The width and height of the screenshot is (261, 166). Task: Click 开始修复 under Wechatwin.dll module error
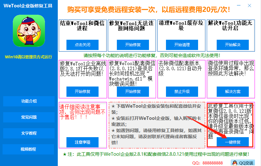click(133, 92)
